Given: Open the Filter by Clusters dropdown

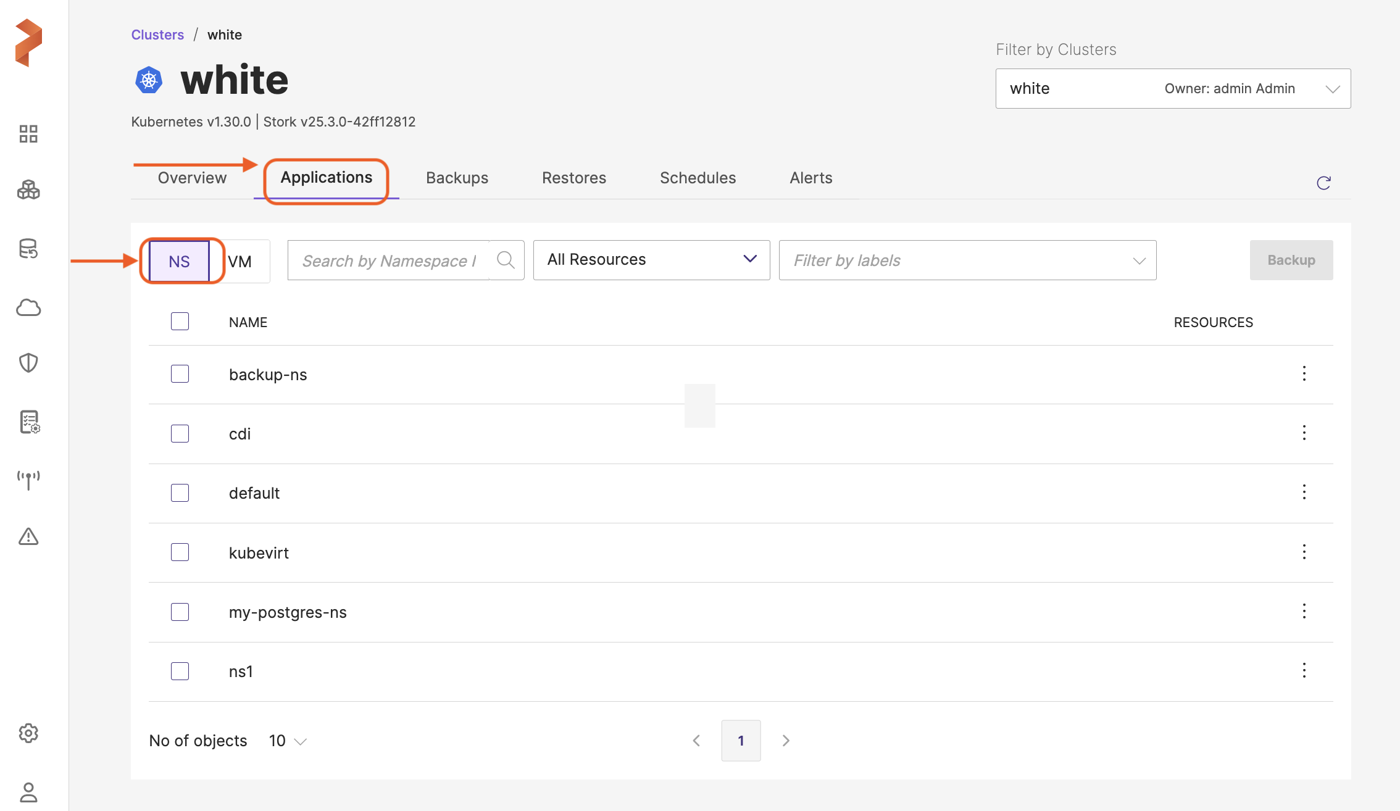Looking at the screenshot, I should coord(1172,89).
